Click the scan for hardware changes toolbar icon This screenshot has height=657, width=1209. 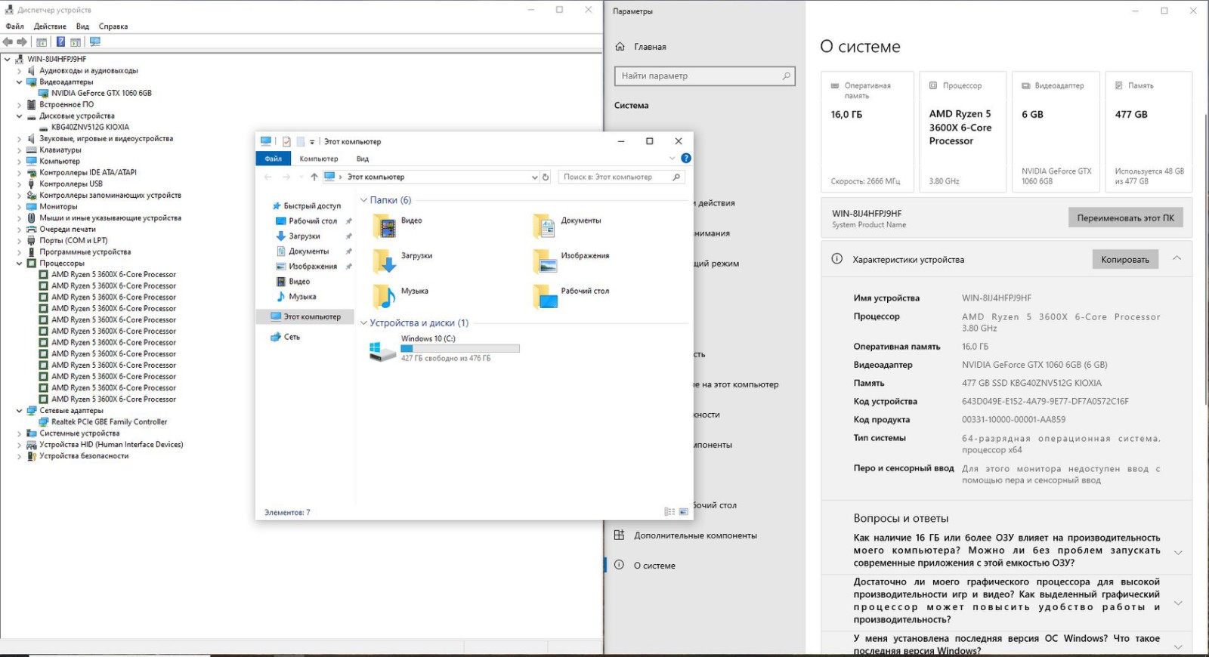(95, 42)
